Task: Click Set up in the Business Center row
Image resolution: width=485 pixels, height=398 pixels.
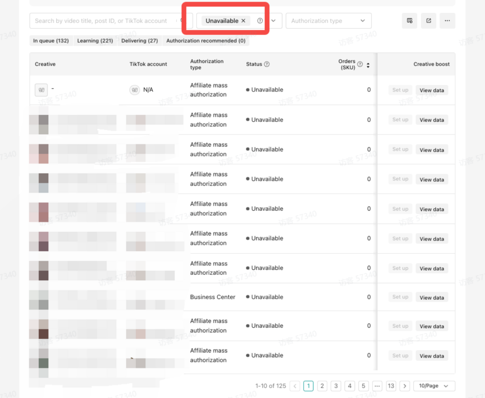Action: [400, 297]
